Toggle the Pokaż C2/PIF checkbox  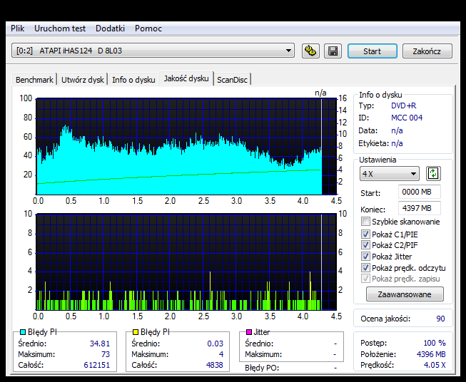coord(365,245)
